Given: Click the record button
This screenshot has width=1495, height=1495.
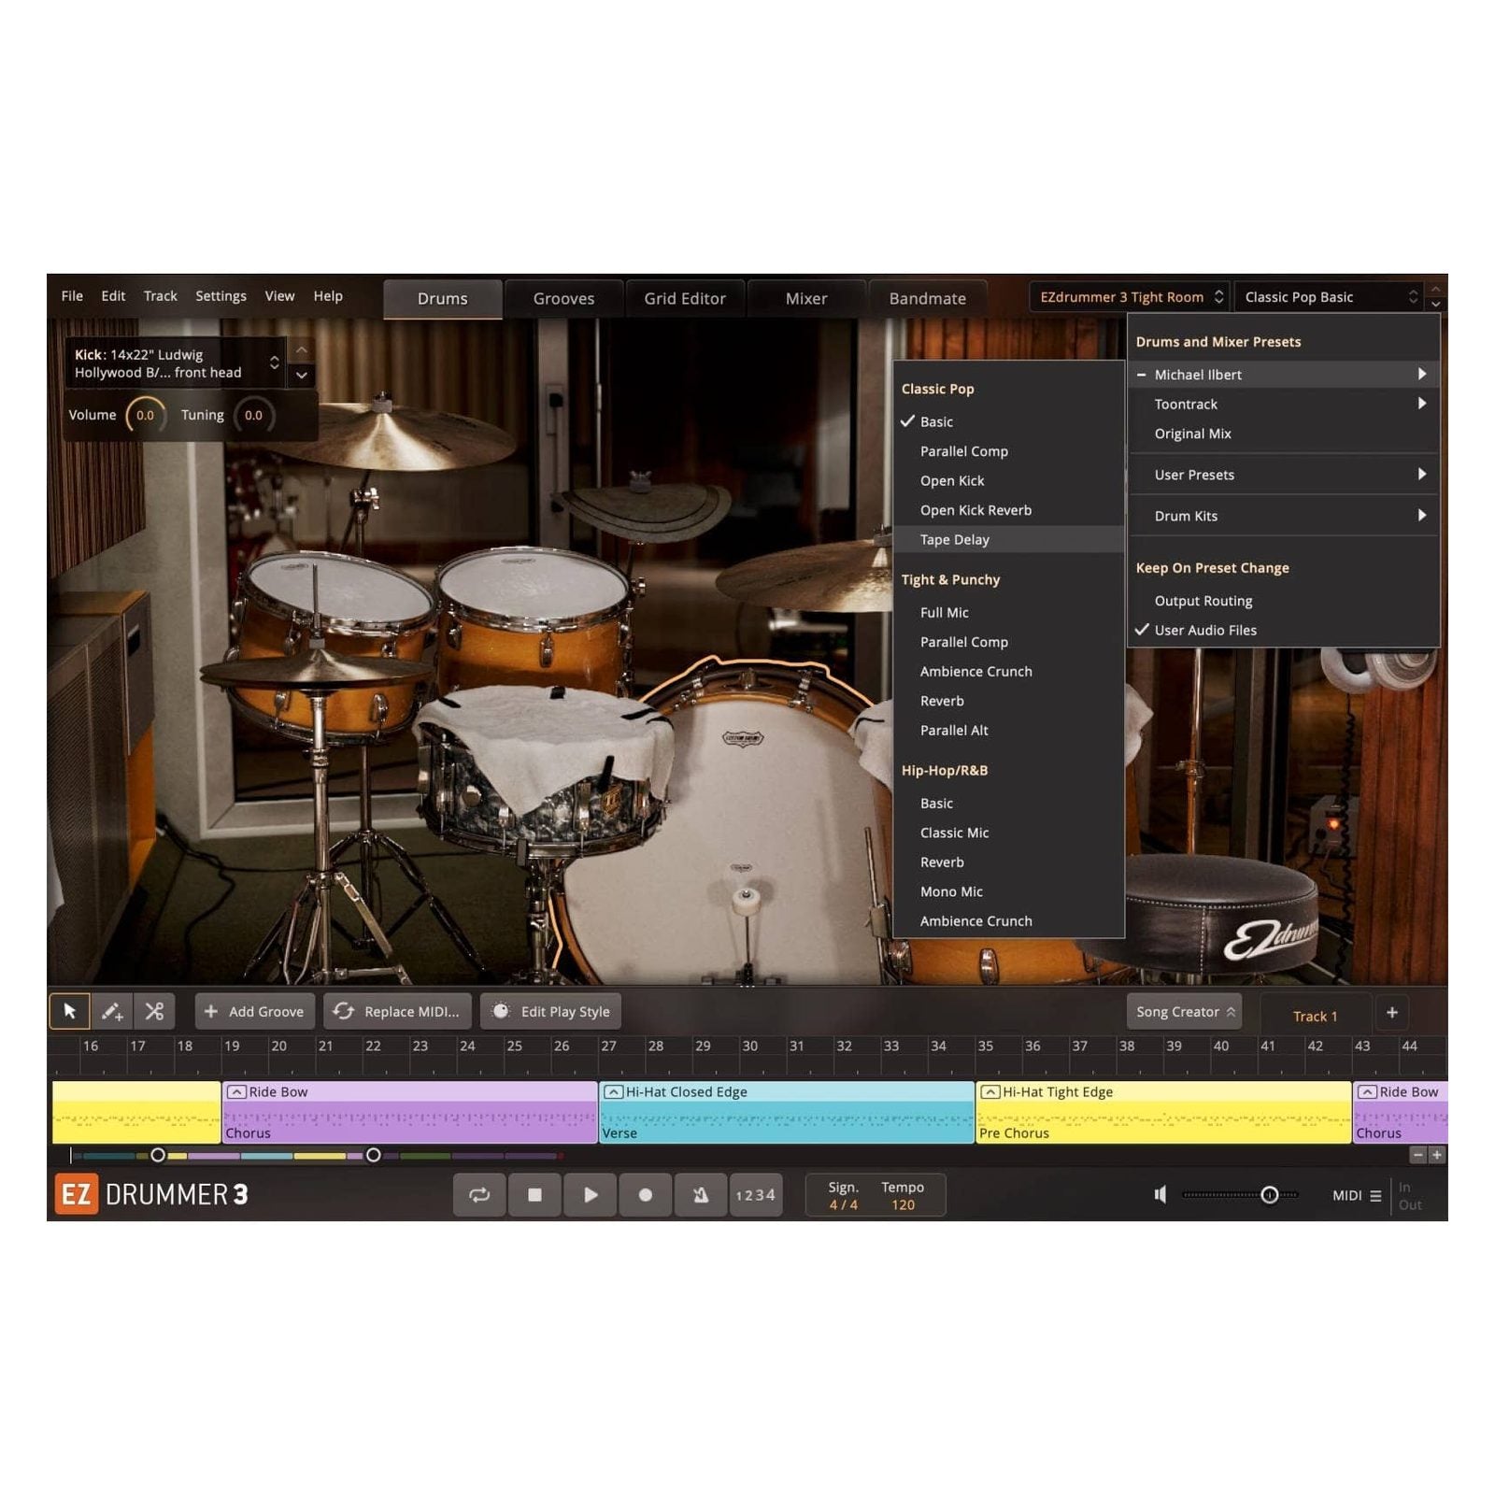Looking at the screenshot, I should pyautogui.click(x=645, y=1195).
